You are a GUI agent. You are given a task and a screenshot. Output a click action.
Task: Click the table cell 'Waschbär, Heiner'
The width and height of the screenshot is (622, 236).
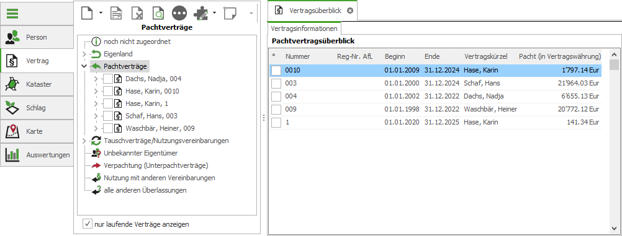pos(490,109)
